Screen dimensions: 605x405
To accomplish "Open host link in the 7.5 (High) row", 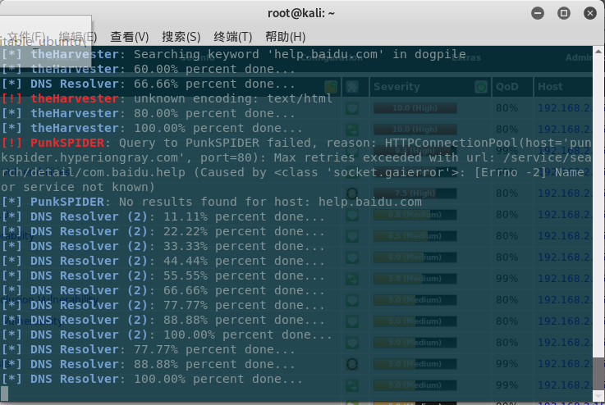I will [565, 193].
